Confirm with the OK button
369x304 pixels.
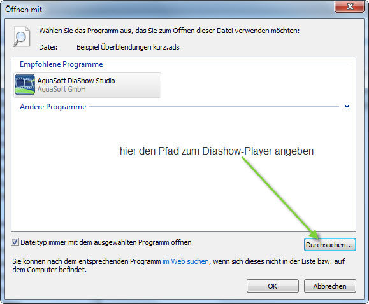273,286
